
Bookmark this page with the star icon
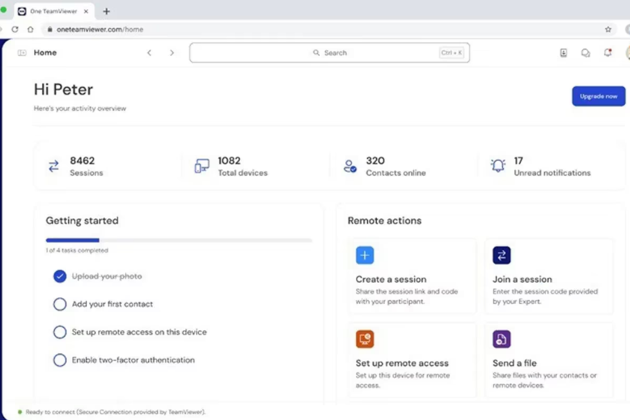click(x=607, y=29)
